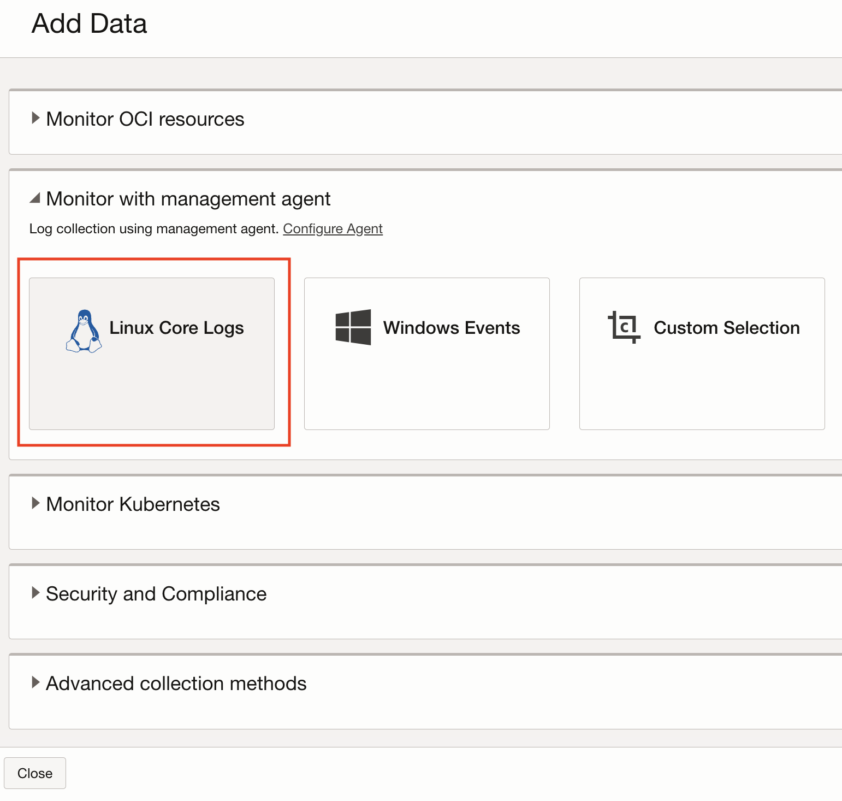Click the Add Data heading
842x801 pixels.
[89, 23]
